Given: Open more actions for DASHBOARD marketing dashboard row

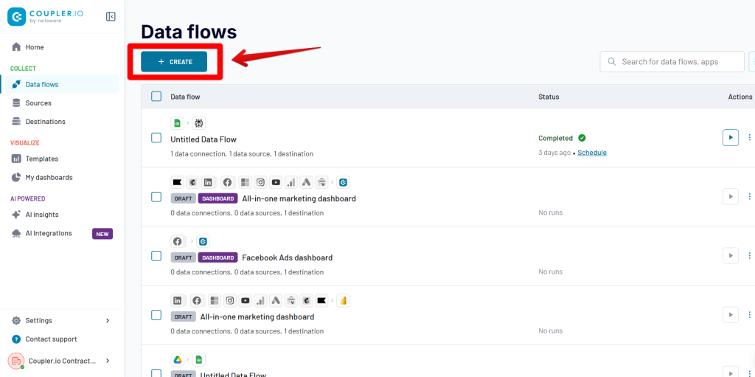Looking at the screenshot, I should (749, 196).
